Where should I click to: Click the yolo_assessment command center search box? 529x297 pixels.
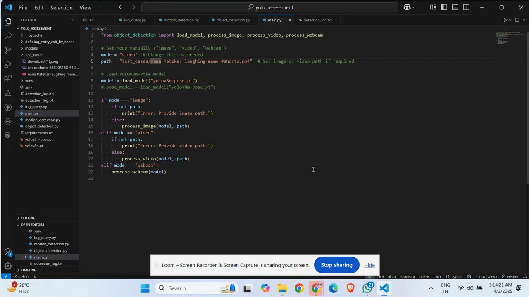click(270, 7)
